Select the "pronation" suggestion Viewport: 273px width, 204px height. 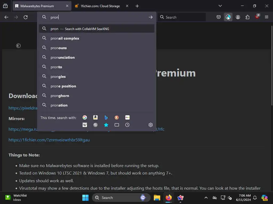(x=97, y=105)
